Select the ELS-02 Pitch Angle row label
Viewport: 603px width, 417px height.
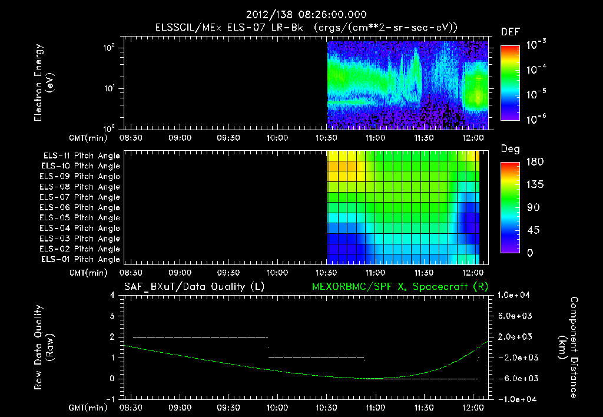(79, 249)
